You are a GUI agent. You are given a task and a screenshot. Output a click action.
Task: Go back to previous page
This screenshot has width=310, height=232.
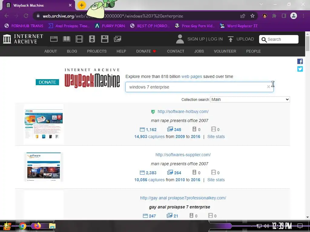7,16
